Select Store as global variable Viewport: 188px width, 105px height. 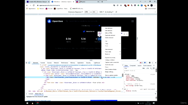(111, 75)
